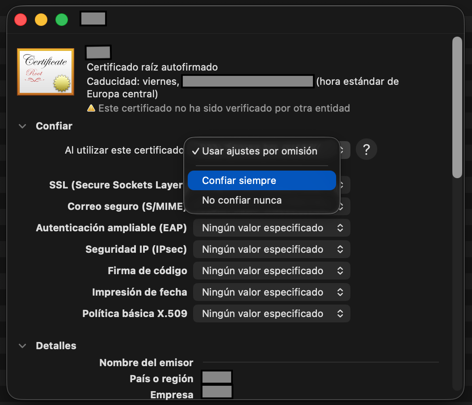Open the help question mark button

[x=367, y=150]
